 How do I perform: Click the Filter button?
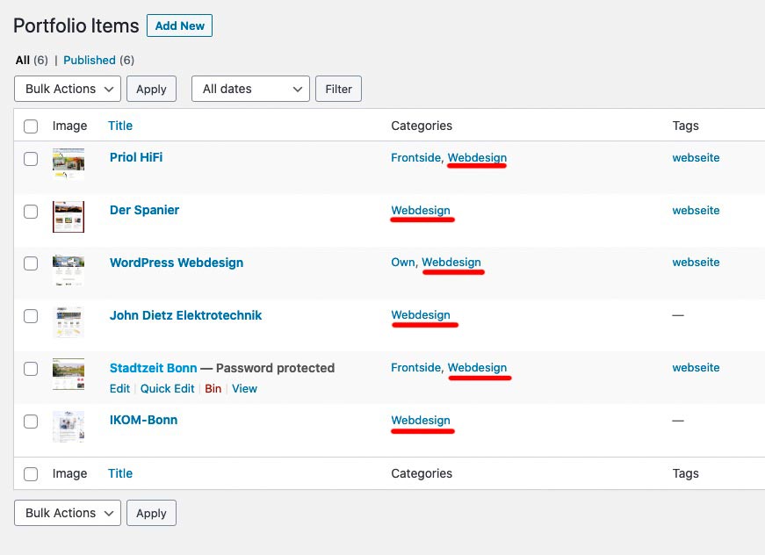tap(339, 89)
